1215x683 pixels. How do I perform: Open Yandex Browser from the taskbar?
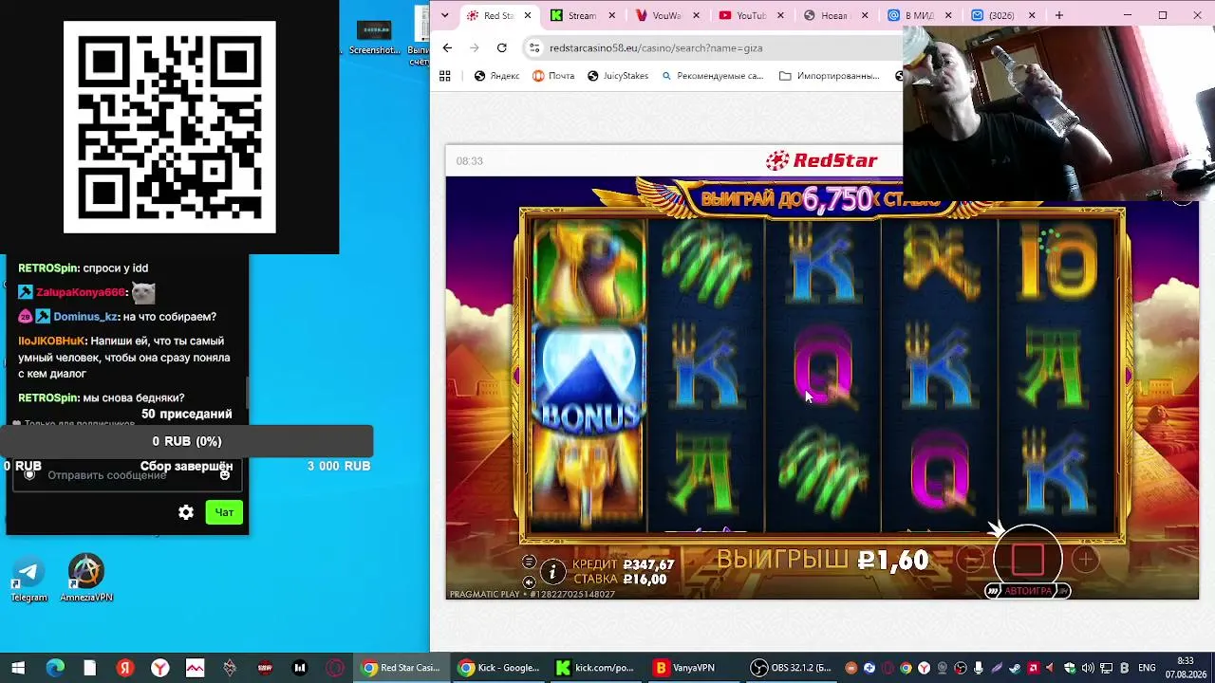tap(160, 668)
